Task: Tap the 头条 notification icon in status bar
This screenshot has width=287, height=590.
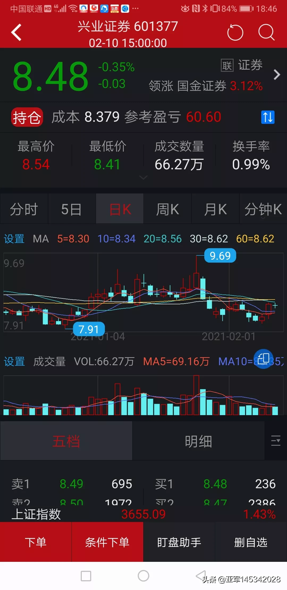Action: (x=115, y=9)
